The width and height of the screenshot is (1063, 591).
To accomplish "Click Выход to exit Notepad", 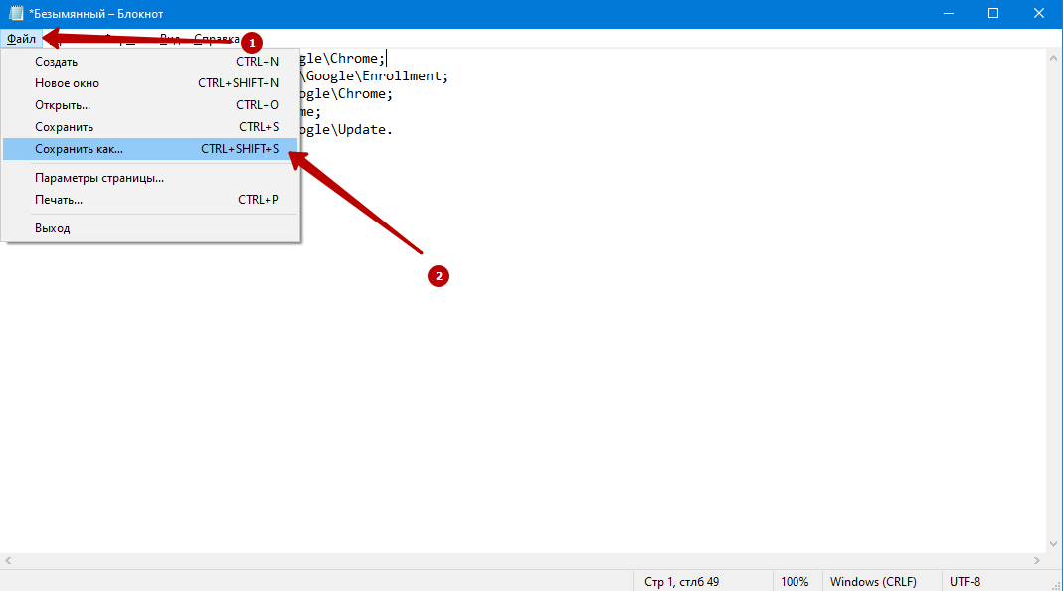I will tap(53, 228).
